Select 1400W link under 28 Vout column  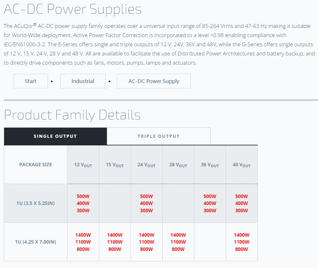(x=178, y=235)
